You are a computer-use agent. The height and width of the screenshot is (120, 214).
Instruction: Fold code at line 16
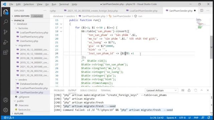tap(61, 24)
